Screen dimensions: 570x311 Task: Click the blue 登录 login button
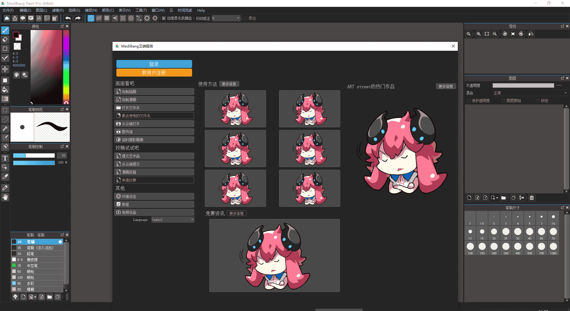click(x=154, y=64)
